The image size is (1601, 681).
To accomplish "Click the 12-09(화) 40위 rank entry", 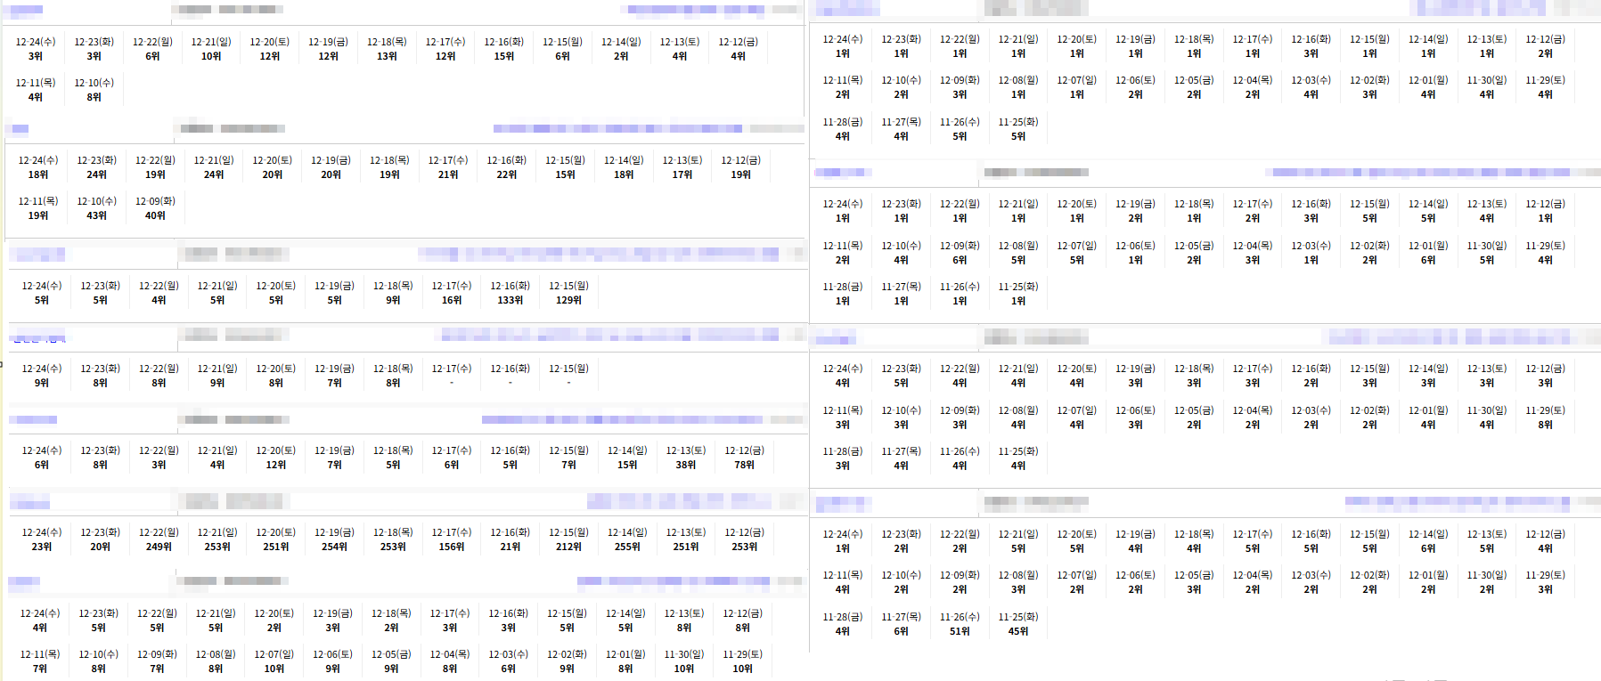I will pyautogui.click(x=155, y=209).
